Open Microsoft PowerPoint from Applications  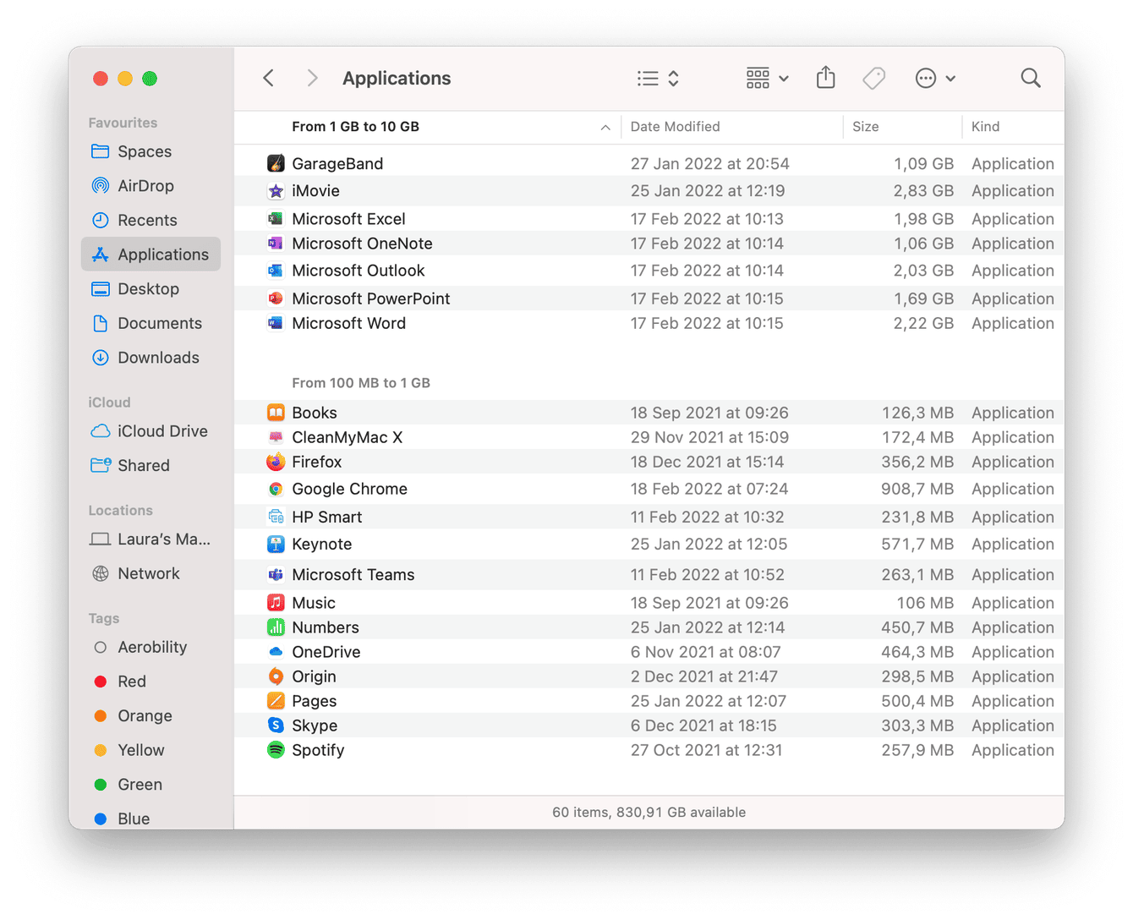tap(370, 298)
